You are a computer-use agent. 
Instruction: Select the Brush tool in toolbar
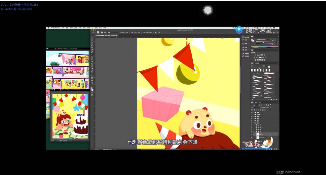[92, 55]
